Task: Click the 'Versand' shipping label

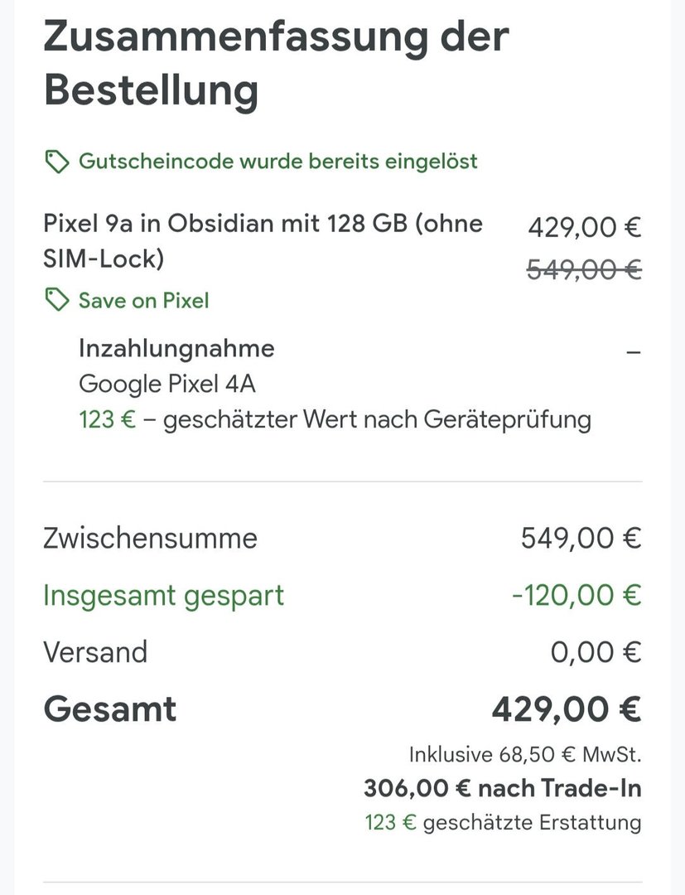Action: 95,652
